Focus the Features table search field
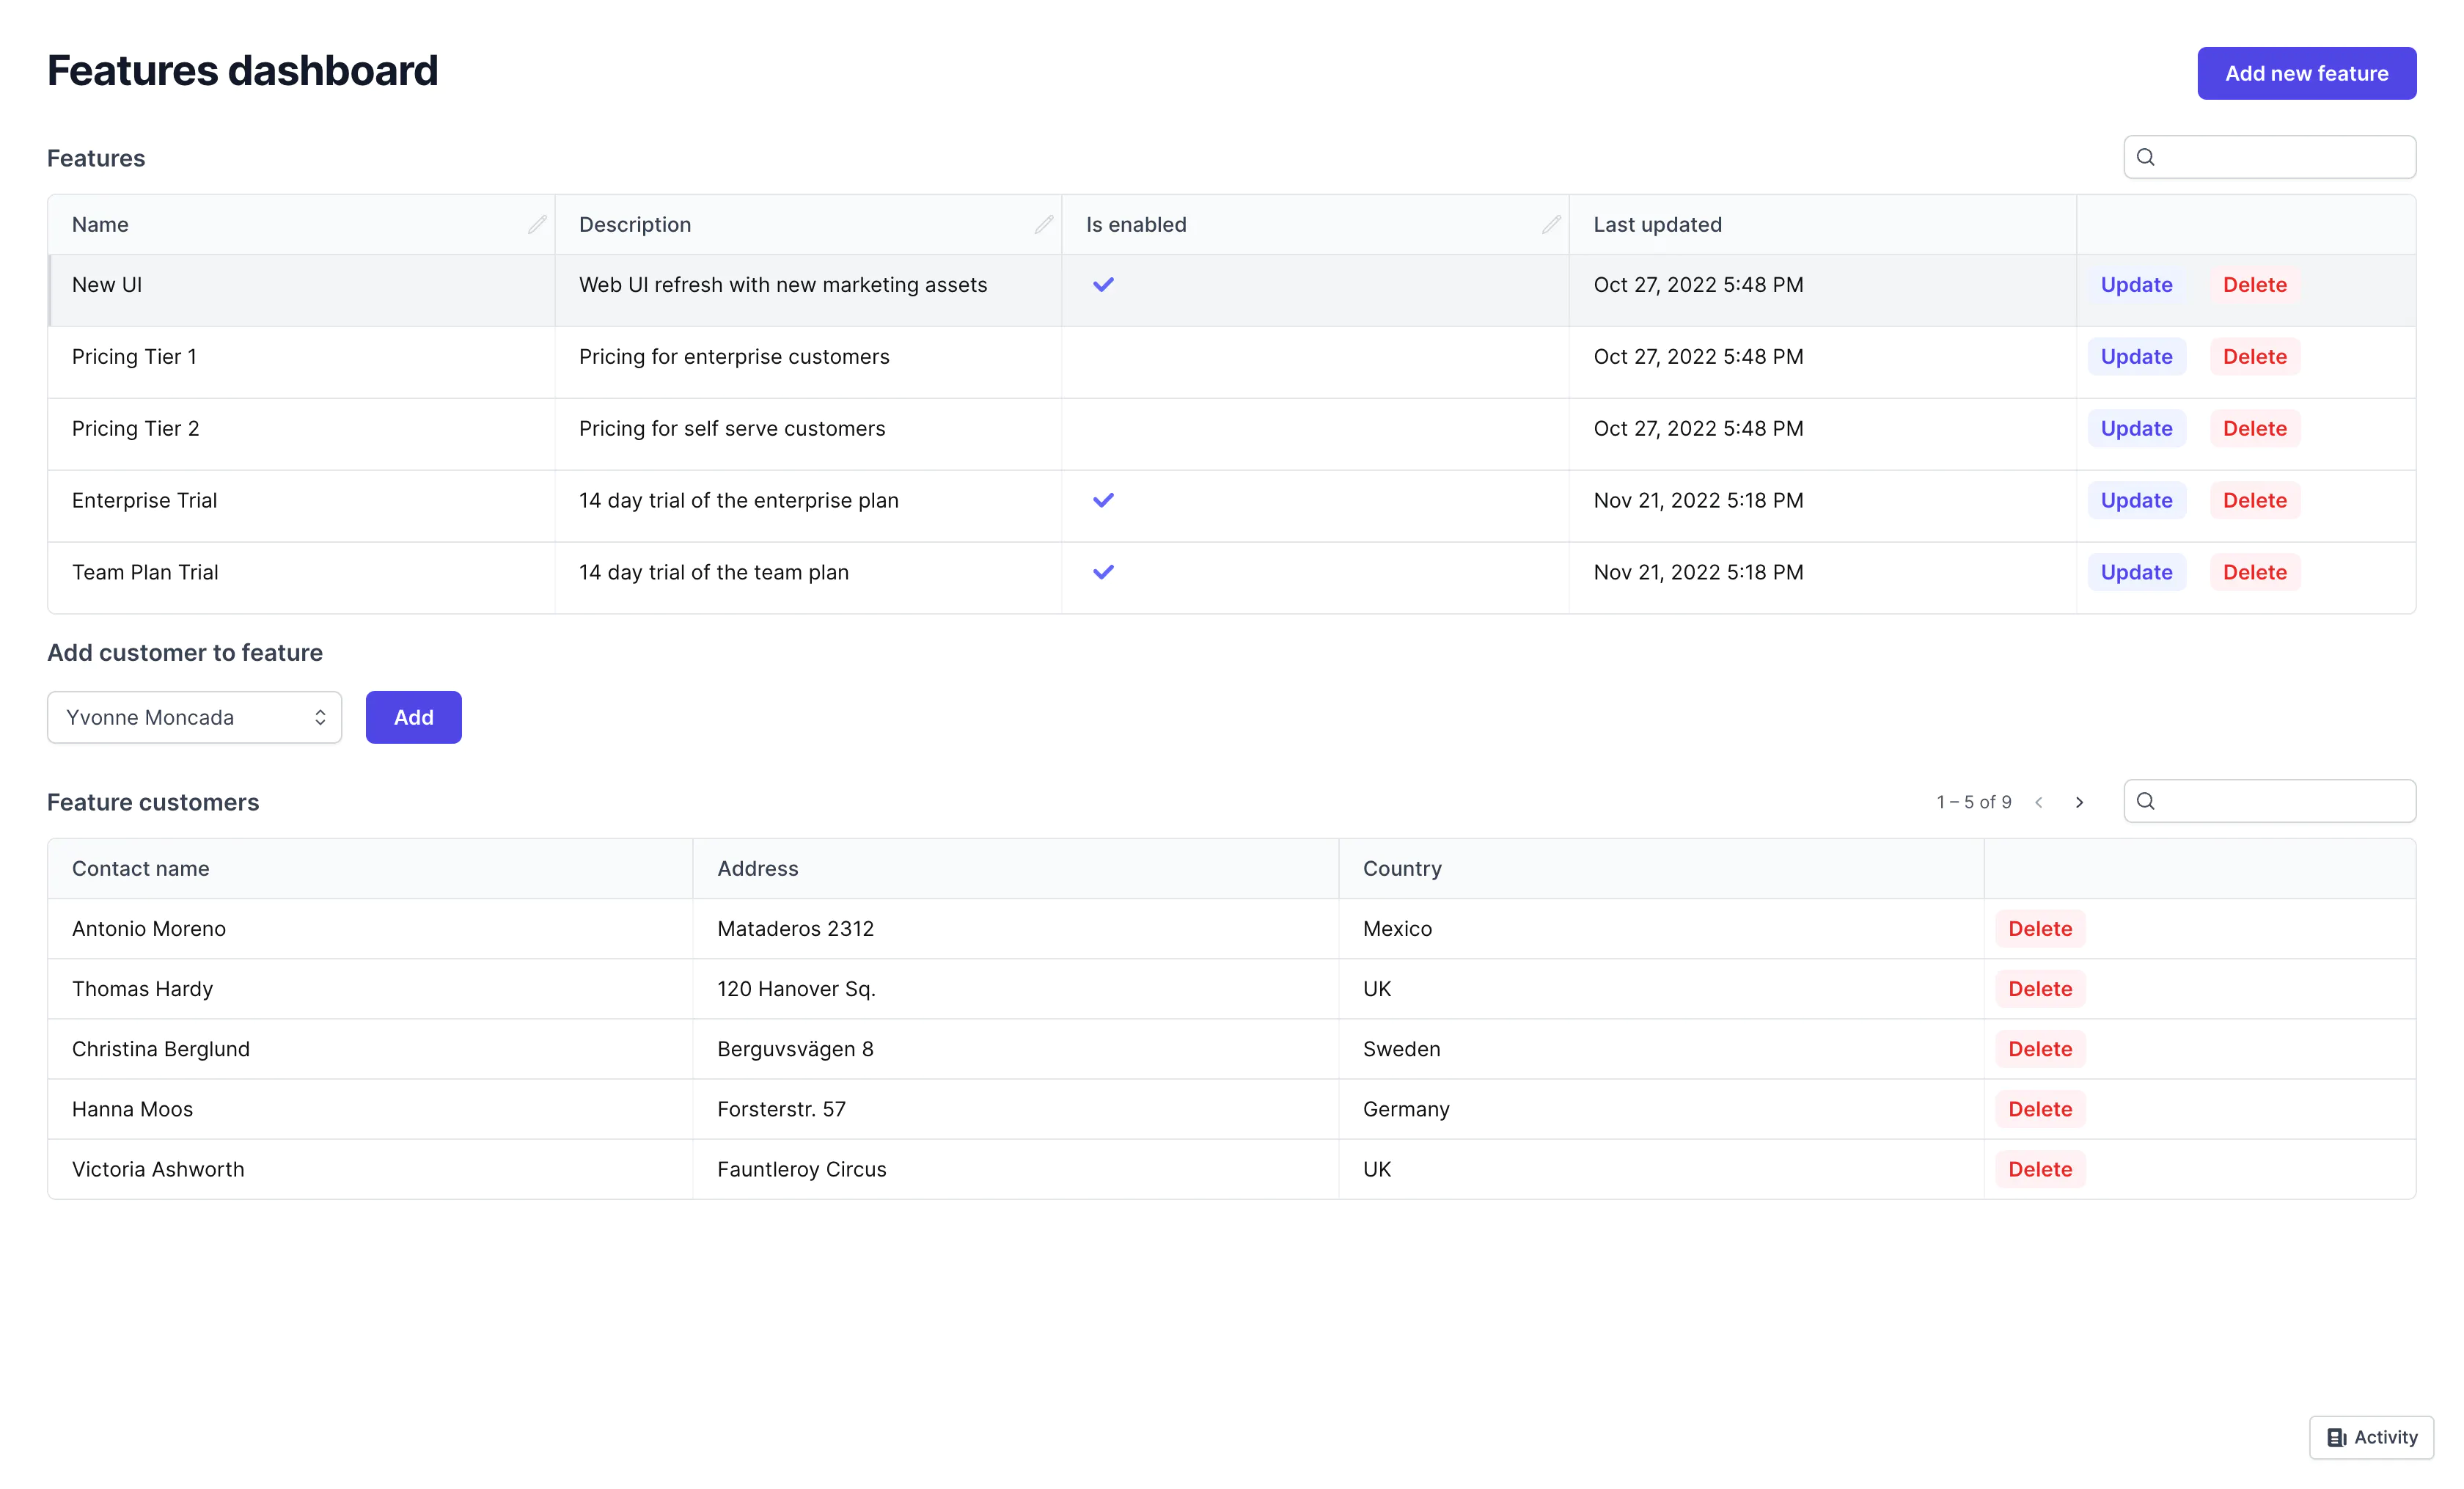 point(2269,157)
